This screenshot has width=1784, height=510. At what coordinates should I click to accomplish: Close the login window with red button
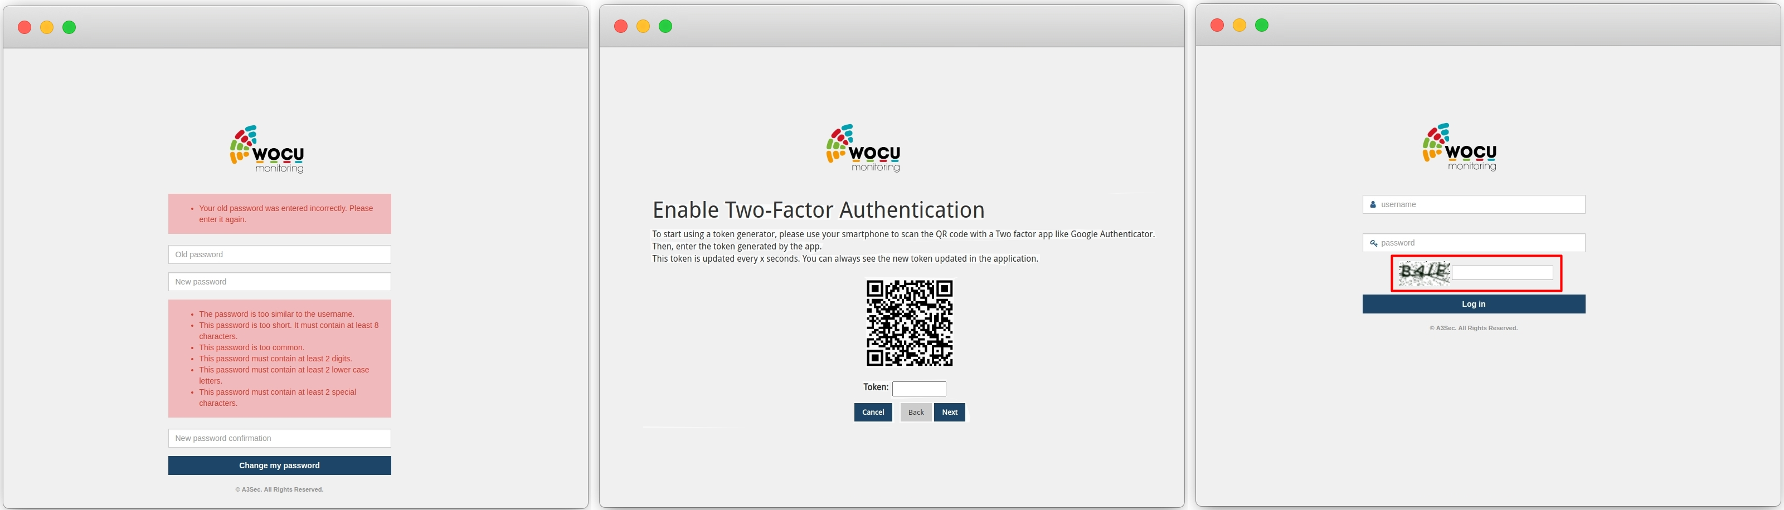point(1217,26)
